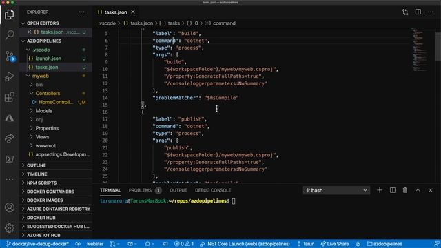Click Tarun status bar item
The height and width of the screenshot is (248, 441).
click(306, 244)
